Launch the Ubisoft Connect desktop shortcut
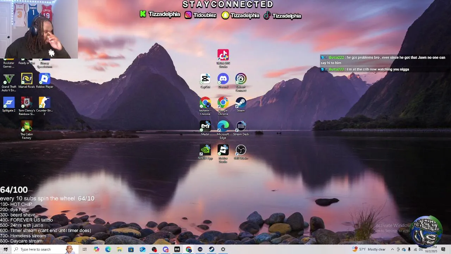Image resolution: width=451 pixels, height=254 pixels. (241, 83)
